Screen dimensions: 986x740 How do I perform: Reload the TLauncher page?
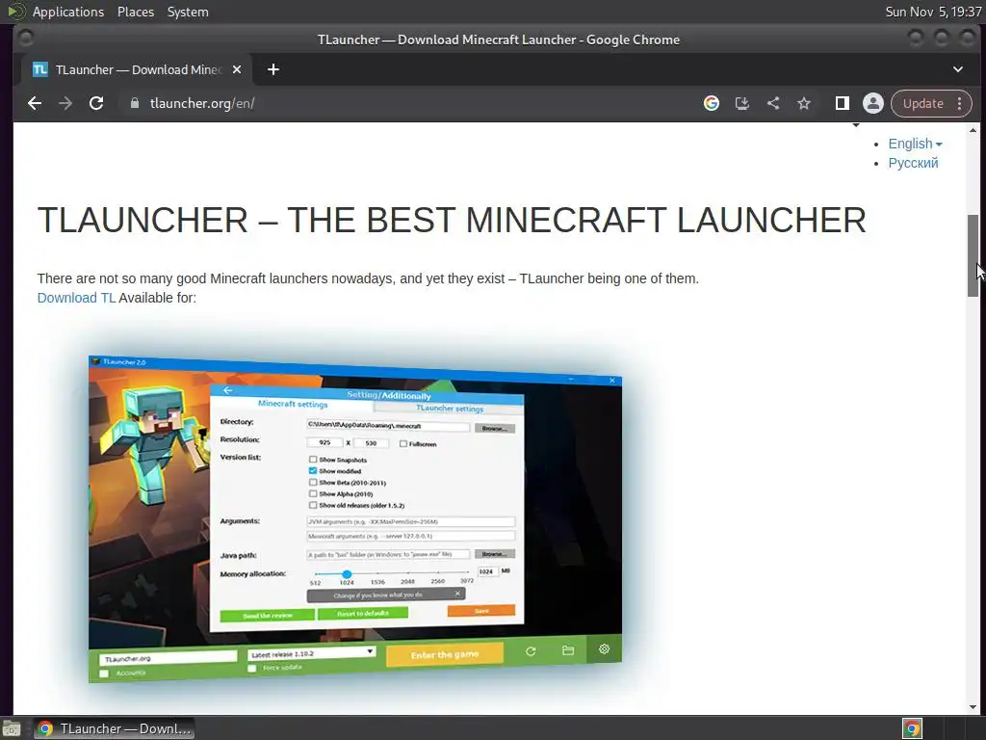[96, 103]
